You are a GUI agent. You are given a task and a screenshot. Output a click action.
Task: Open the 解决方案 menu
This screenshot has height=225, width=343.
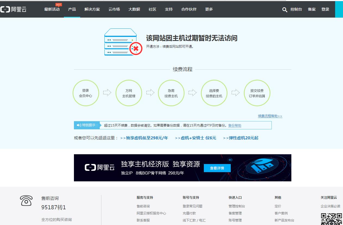[x=92, y=9]
